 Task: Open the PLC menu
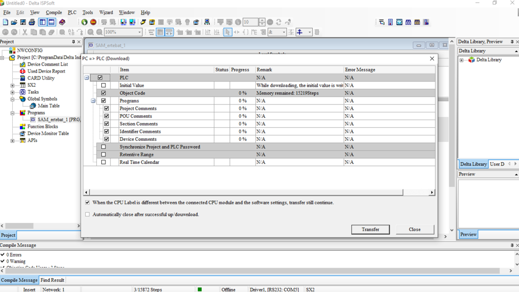72,13
